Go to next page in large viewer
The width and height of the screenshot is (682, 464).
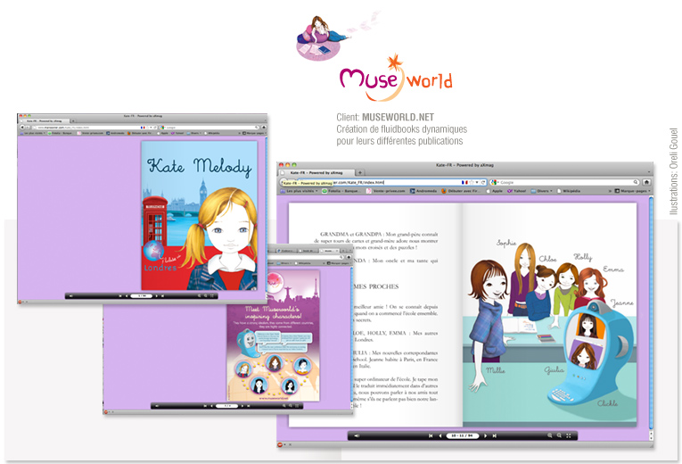tap(485, 435)
